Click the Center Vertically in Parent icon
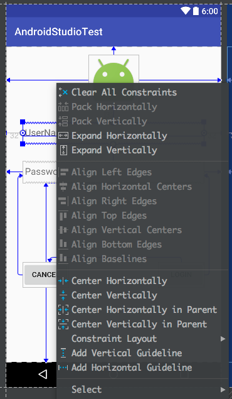 tap(63, 324)
